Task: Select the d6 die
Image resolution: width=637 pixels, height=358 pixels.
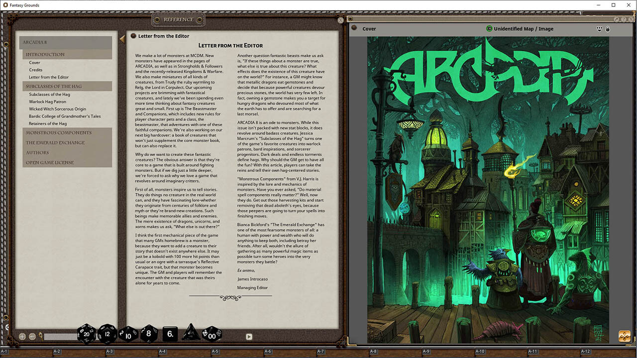Action: [170, 334]
